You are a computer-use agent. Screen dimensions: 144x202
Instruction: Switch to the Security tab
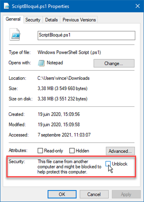33,20
